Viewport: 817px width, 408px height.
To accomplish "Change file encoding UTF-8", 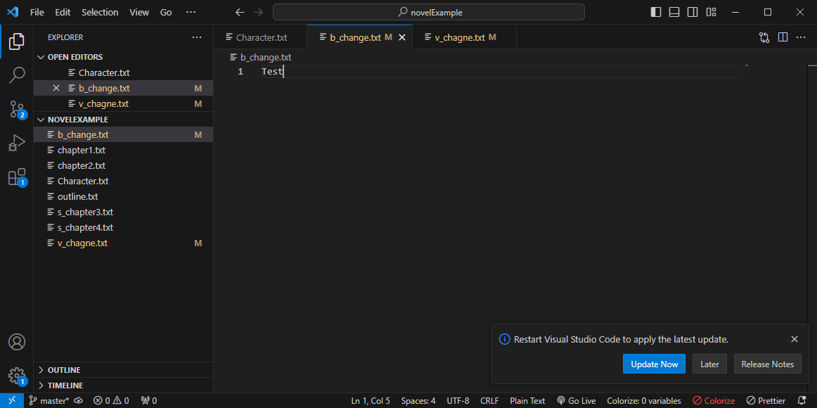I will point(458,401).
